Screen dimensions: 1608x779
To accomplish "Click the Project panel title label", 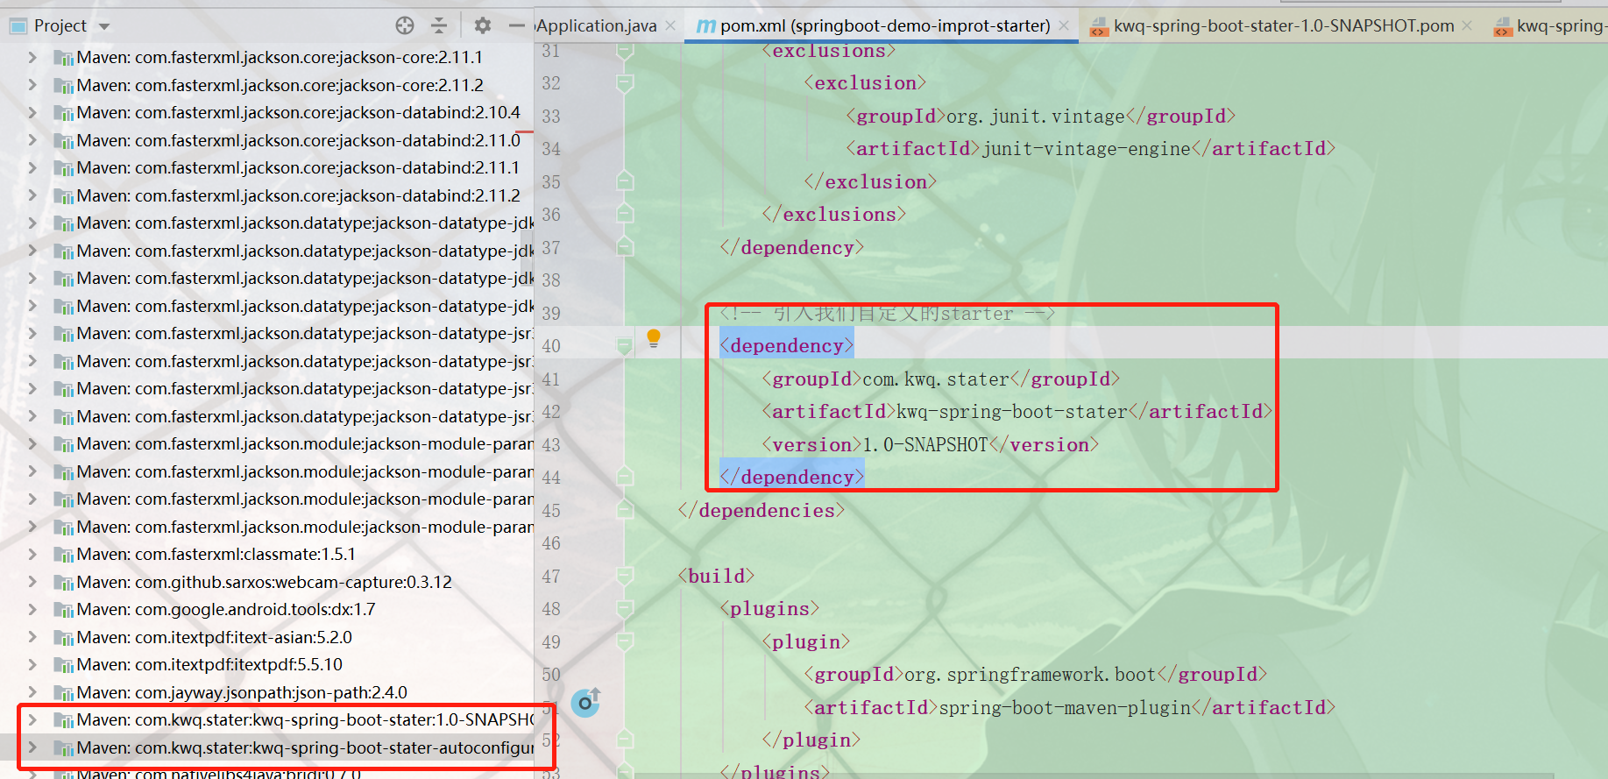I will click(x=60, y=25).
